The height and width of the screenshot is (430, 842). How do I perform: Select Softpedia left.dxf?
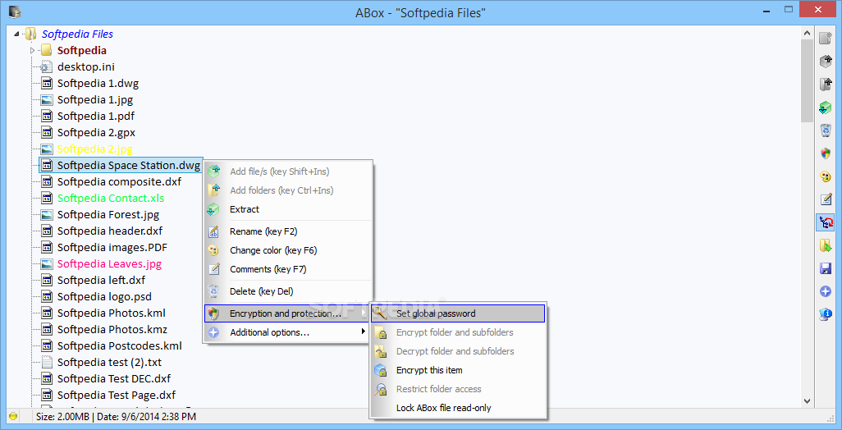pos(102,280)
